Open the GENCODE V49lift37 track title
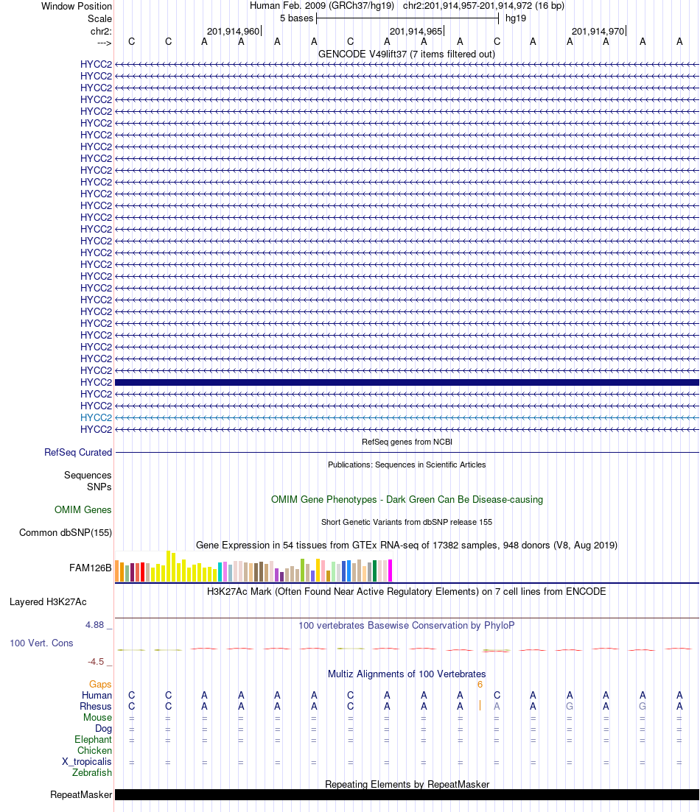Screen dimensions: 700x812 407,54
